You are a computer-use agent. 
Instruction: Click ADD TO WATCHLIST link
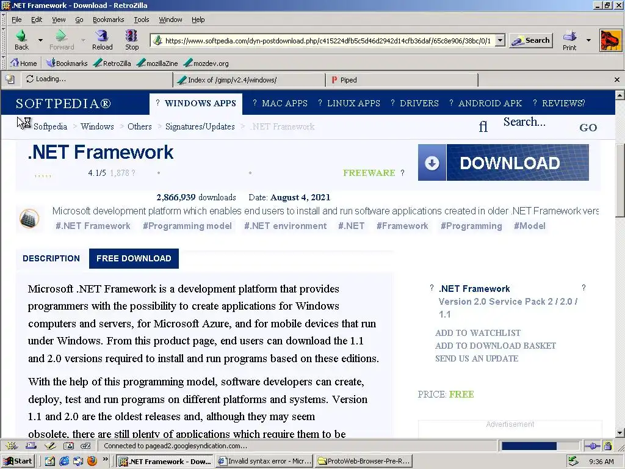[478, 333]
